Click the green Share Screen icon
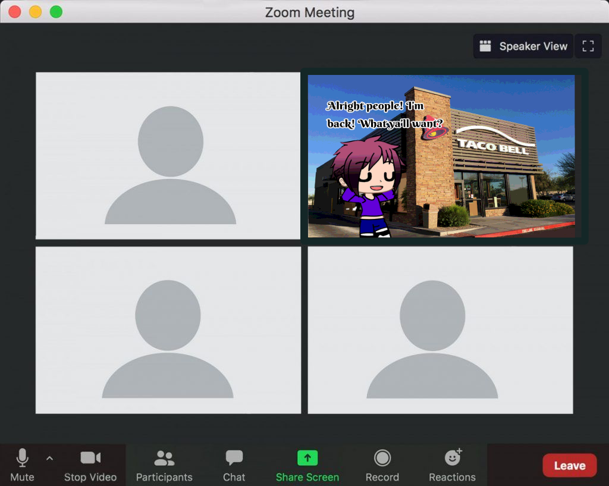The width and height of the screenshot is (609, 486). pos(307,457)
